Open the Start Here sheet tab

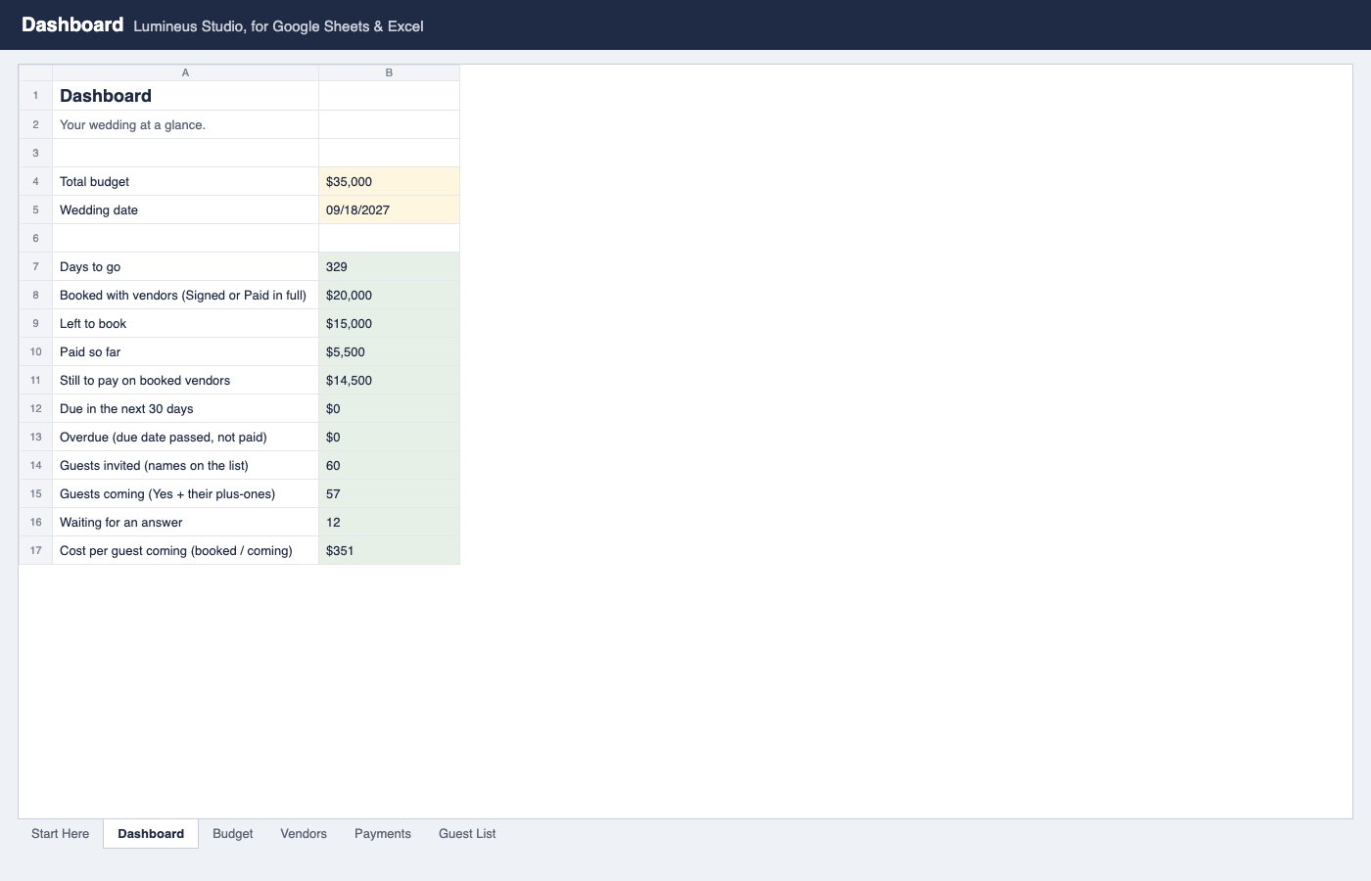60,834
